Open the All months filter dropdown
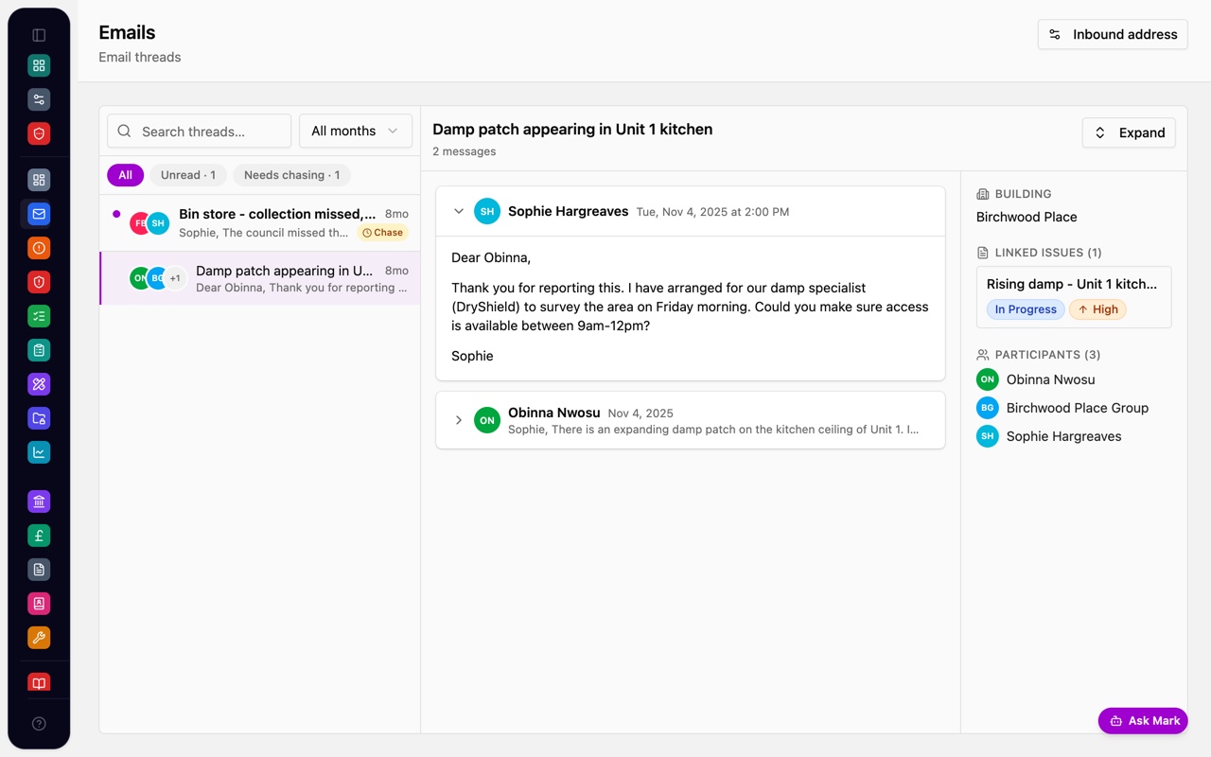The image size is (1211, 757). 355,131
